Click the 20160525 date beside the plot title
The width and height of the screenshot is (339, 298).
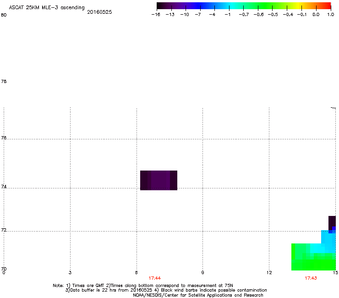click(99, 12)
